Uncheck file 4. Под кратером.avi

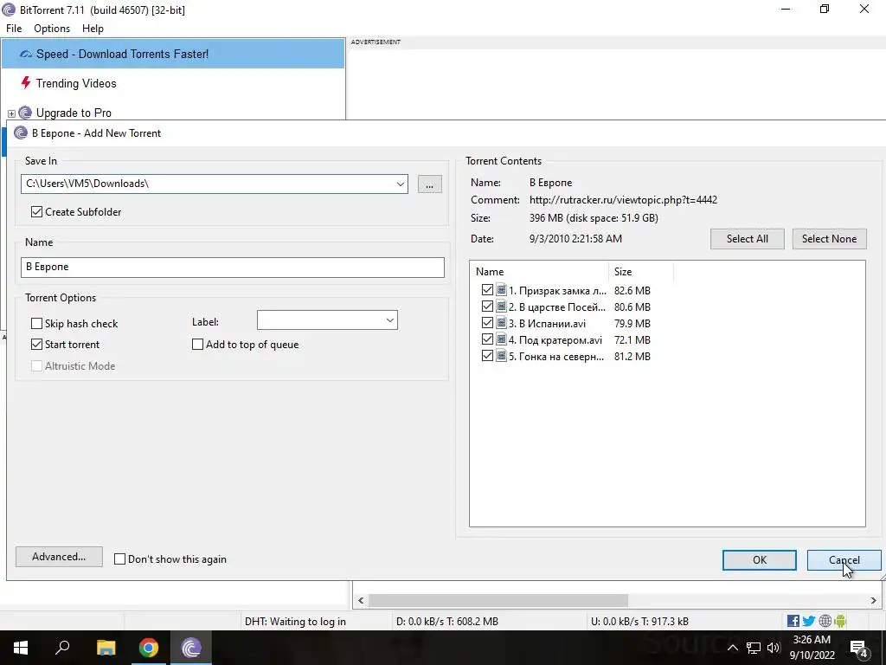(x=487, y=339)
